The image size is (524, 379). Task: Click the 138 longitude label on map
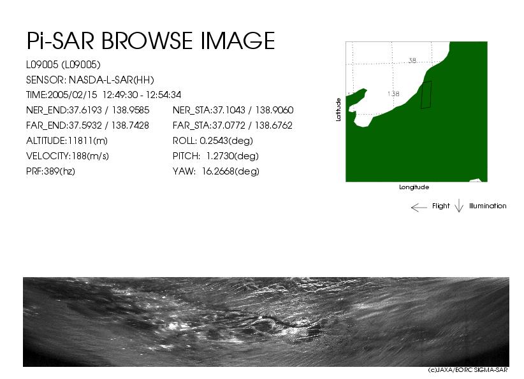(x=393, y=94)
